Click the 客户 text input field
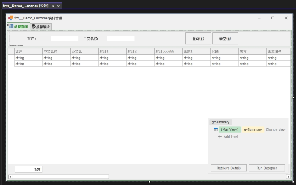This screenshot has width=296, height=185. (65, 39)
